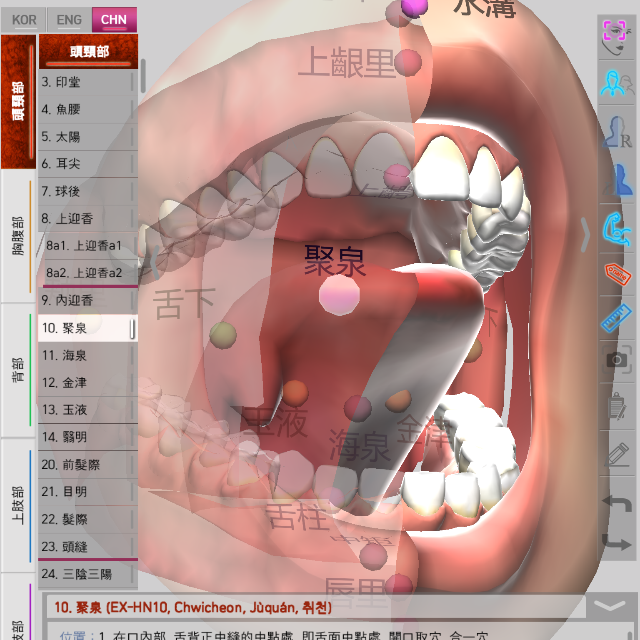Select the ruler measurement tool
Screen dimensions: 640x640
(x=617, y=318)
